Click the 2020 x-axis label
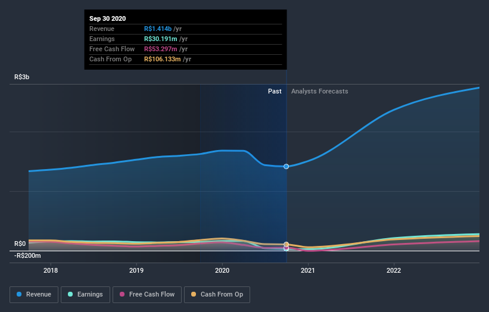Screen dimensions: 489x312 [222, 270]
